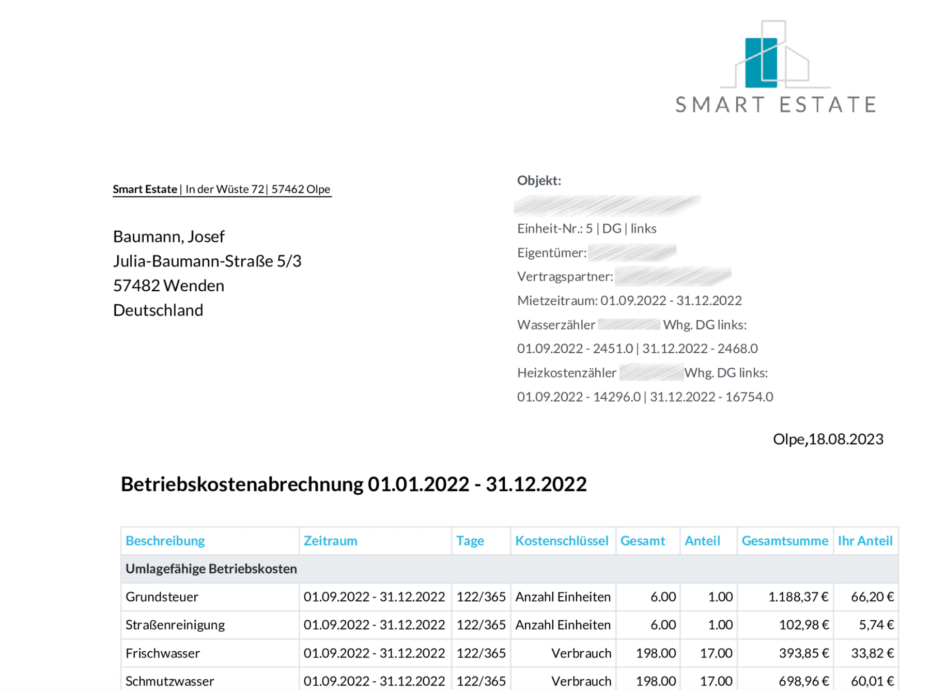
Task: Click the 'Straßenreinigung' row label
Action: (175, 625)
